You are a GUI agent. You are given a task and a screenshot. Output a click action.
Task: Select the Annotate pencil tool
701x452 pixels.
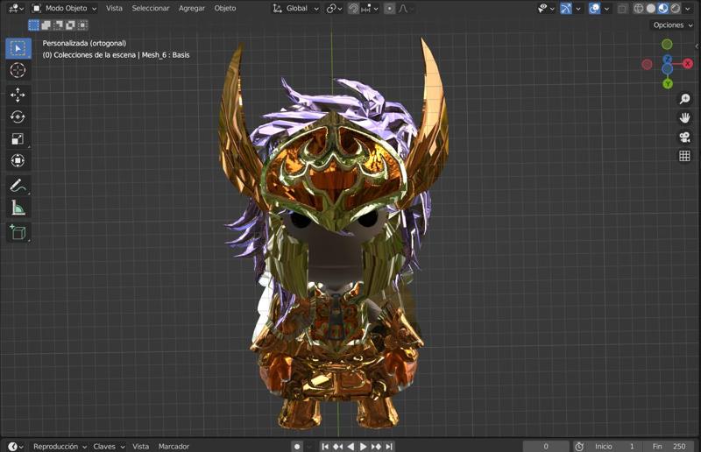tap(18, 185)
